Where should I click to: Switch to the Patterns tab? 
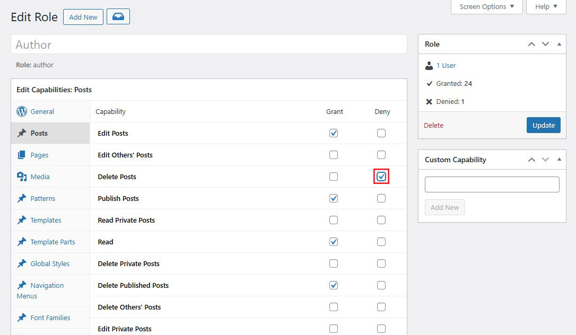pyautogui.click(x=50, y=198)
